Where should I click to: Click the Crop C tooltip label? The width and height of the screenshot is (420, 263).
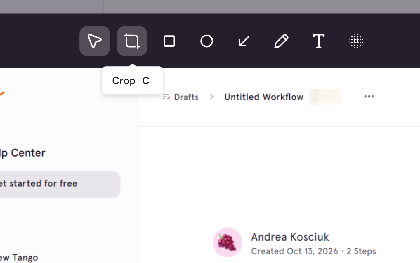[132, 81]
